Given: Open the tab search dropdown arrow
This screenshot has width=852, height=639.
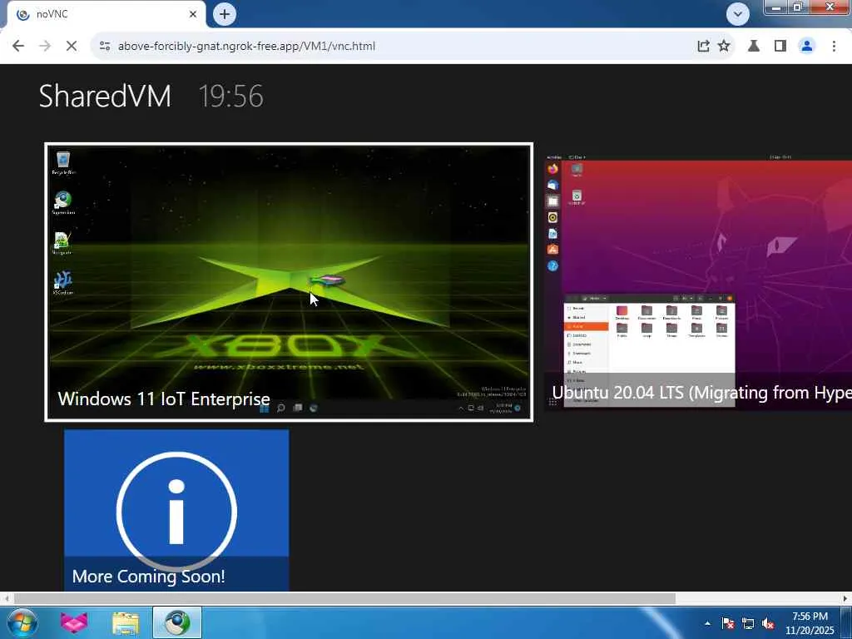Looking at the screenshot, I should [x=738, y=14].
